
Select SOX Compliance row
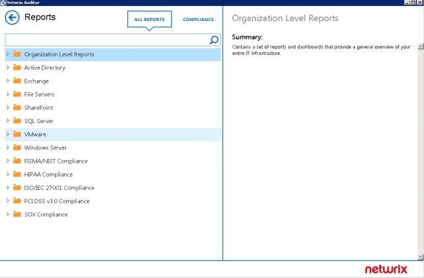point(113,214)
